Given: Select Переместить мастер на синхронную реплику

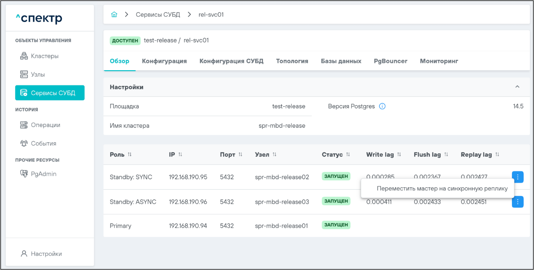Looking at the screenshot, I should (x=442, y=188).
